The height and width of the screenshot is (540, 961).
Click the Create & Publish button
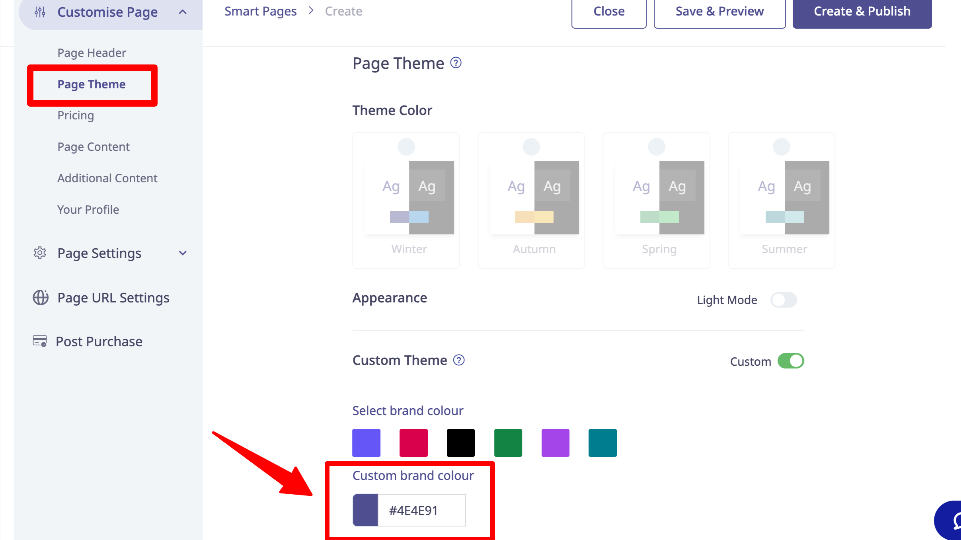862,12
